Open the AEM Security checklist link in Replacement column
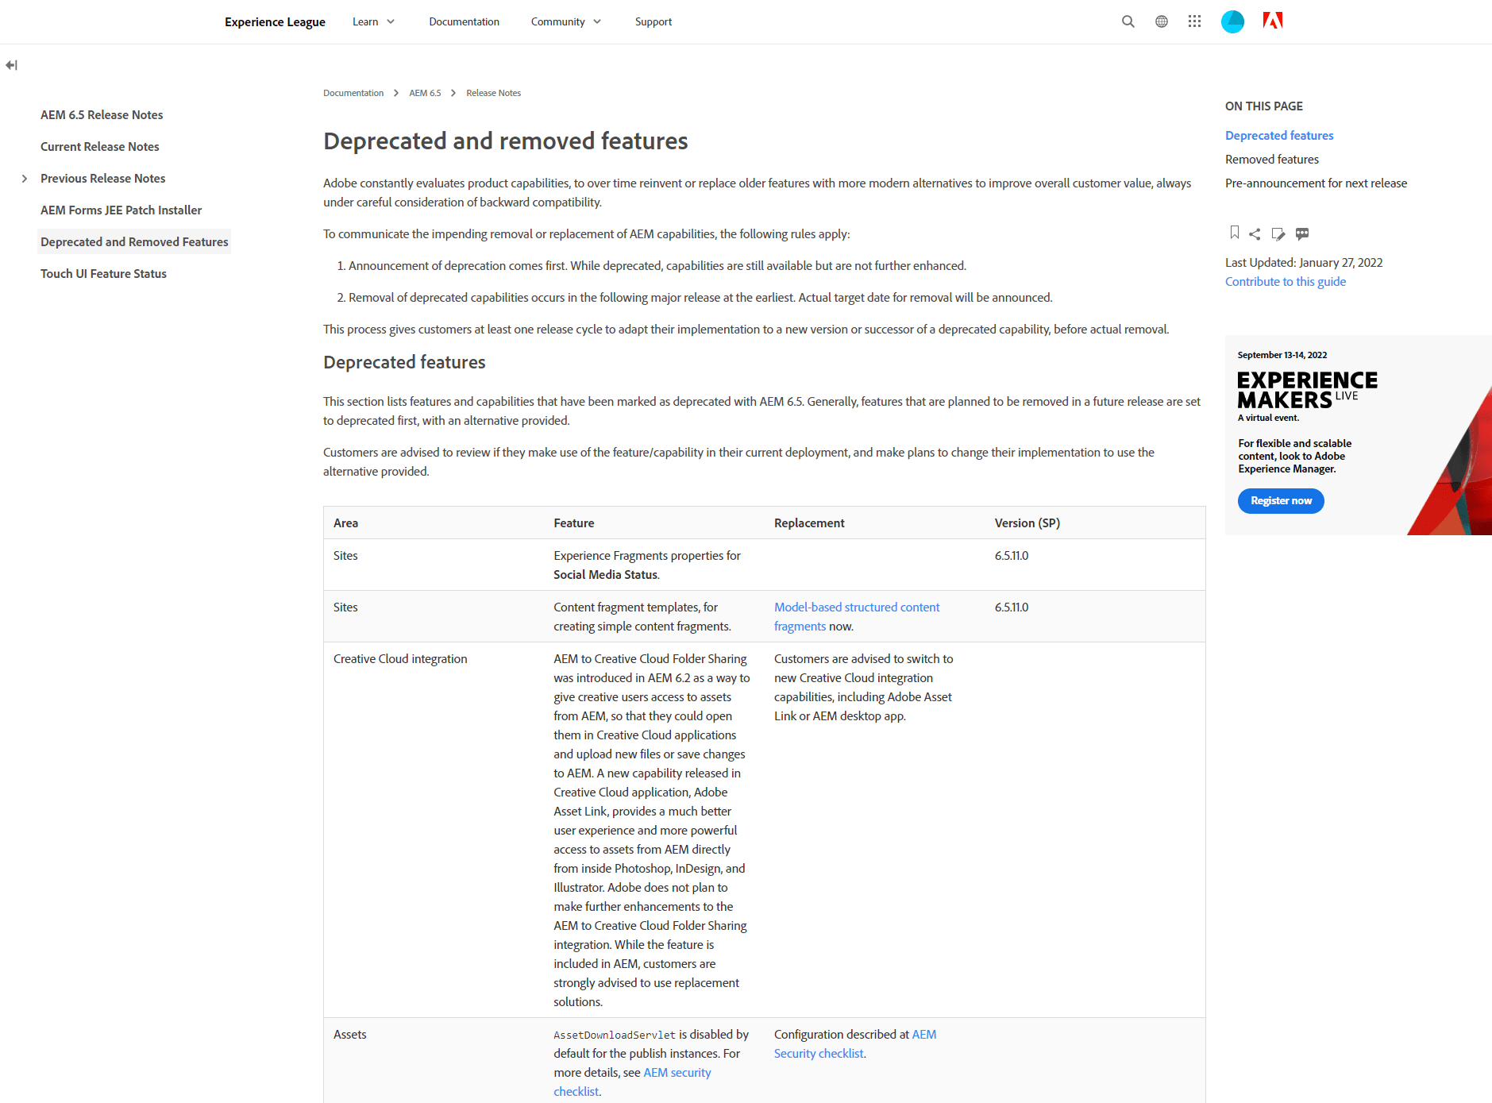Screen dimensions: 1492x1103 point(855,1044)
